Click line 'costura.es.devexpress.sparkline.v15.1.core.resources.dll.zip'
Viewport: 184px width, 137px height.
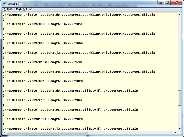80,34
